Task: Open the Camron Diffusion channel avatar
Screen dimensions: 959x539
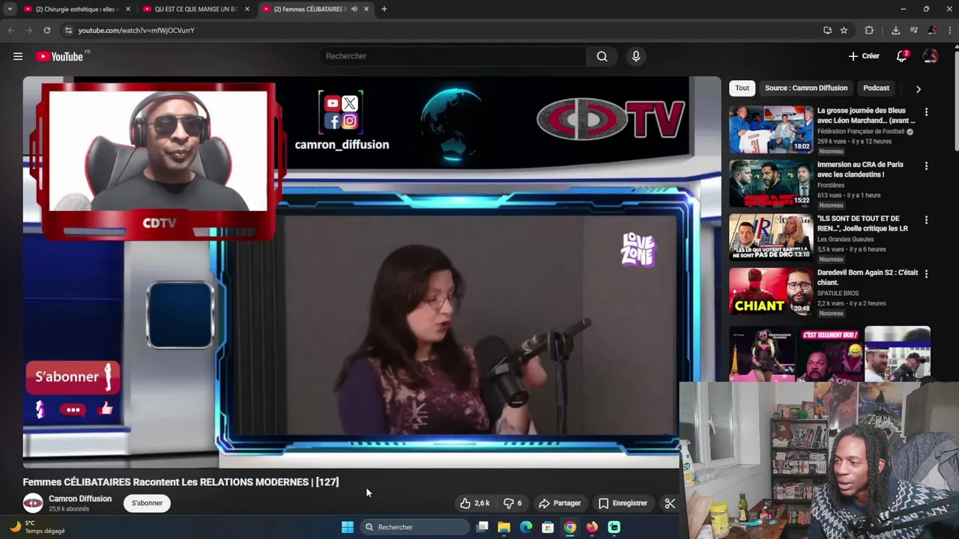Action: [x=33, y=503]
